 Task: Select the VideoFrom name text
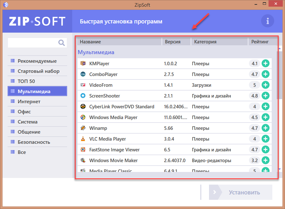pos(101,85)
